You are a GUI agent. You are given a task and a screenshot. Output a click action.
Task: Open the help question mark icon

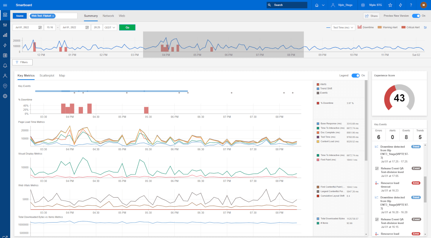click(411, 5)
